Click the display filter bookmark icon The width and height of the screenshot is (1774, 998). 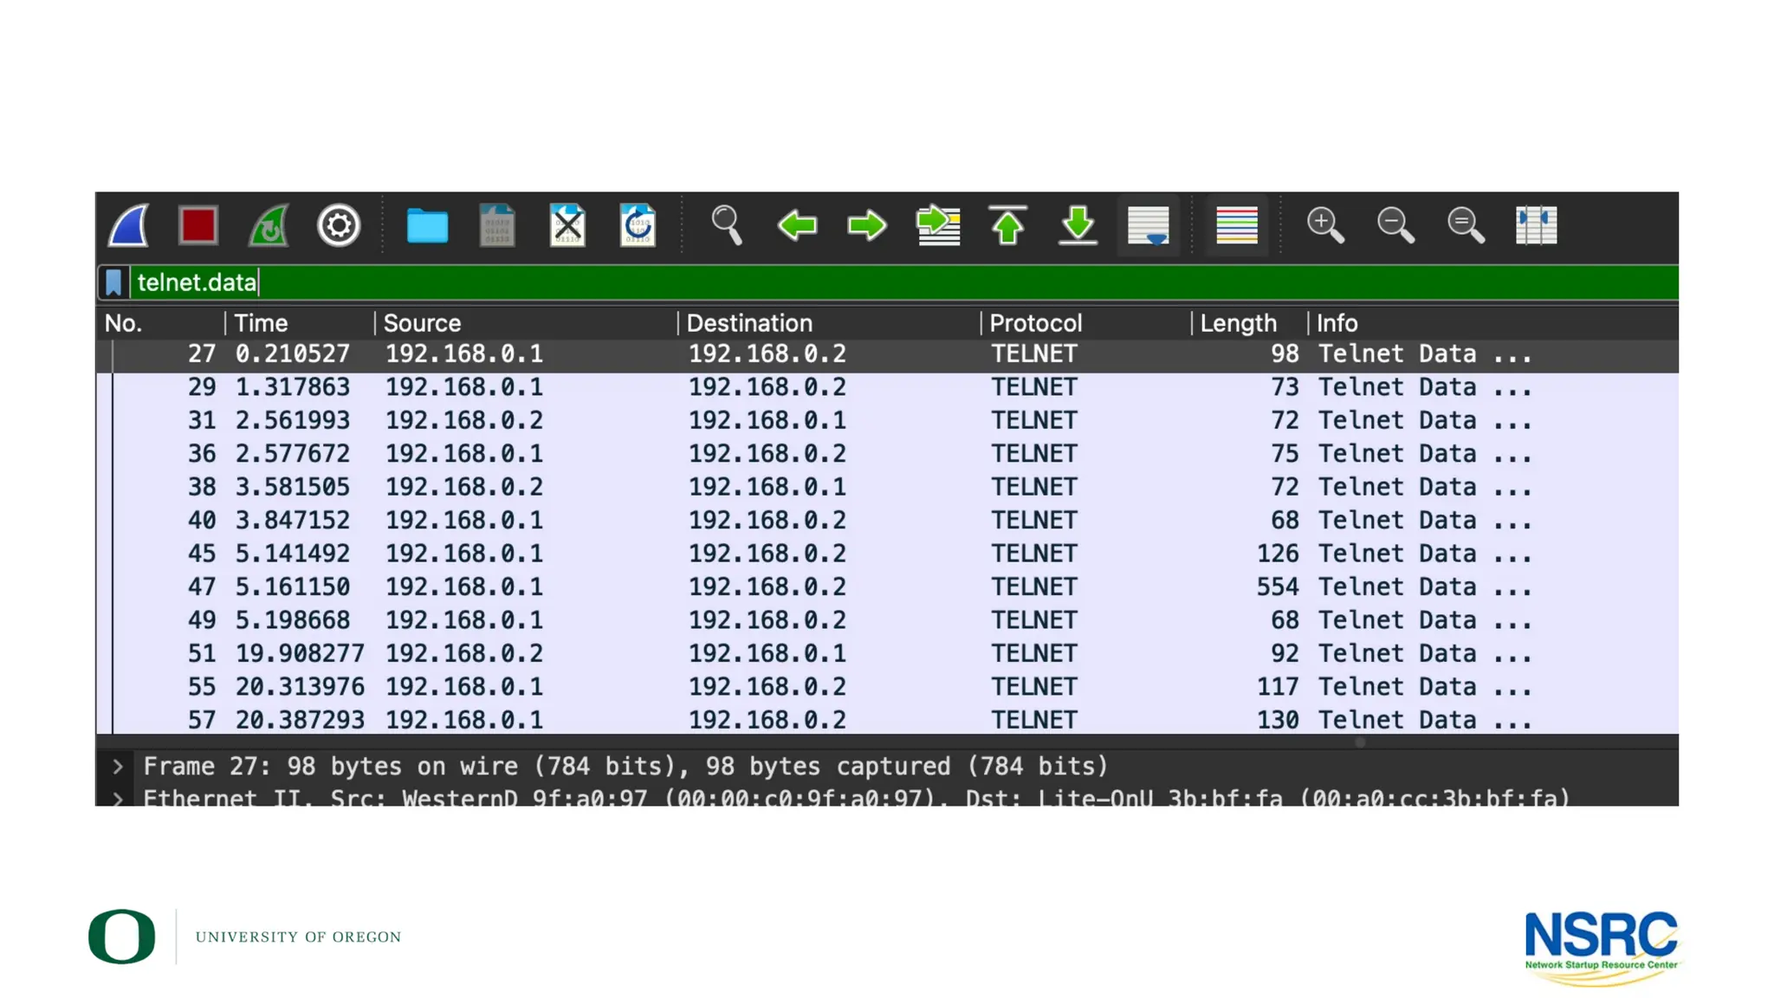pos(113,282)
